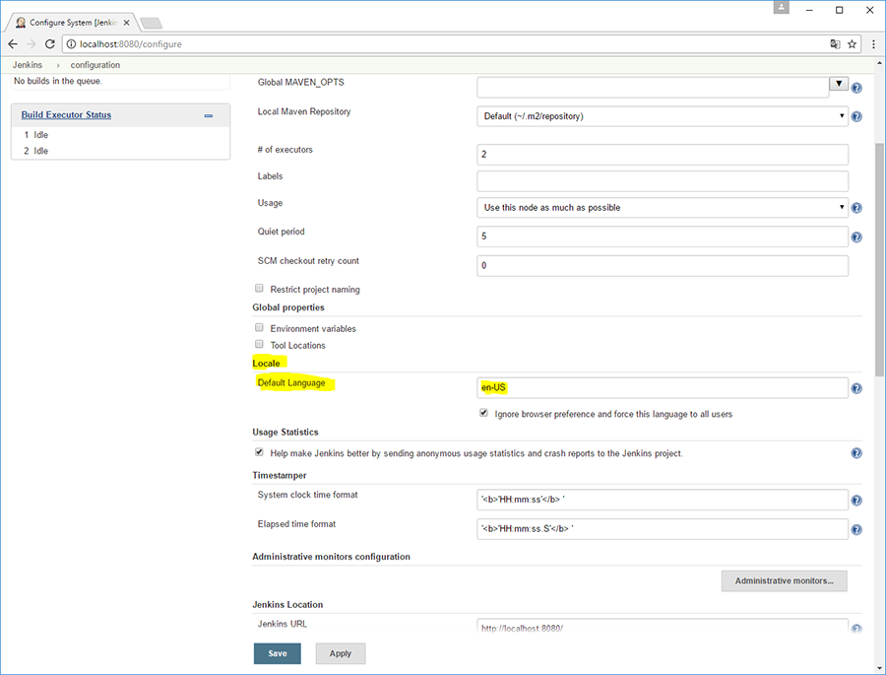Open a new browser tab
Screen dimensions: 886x675
tap(151, 23)
